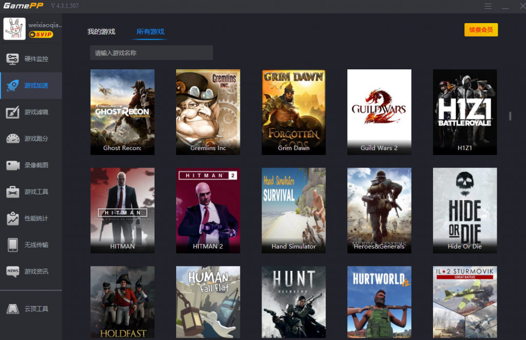Screen dimensions: 526x340
Task: Click the 录像截图 sidebar label
Action: (x=36, y=165)
